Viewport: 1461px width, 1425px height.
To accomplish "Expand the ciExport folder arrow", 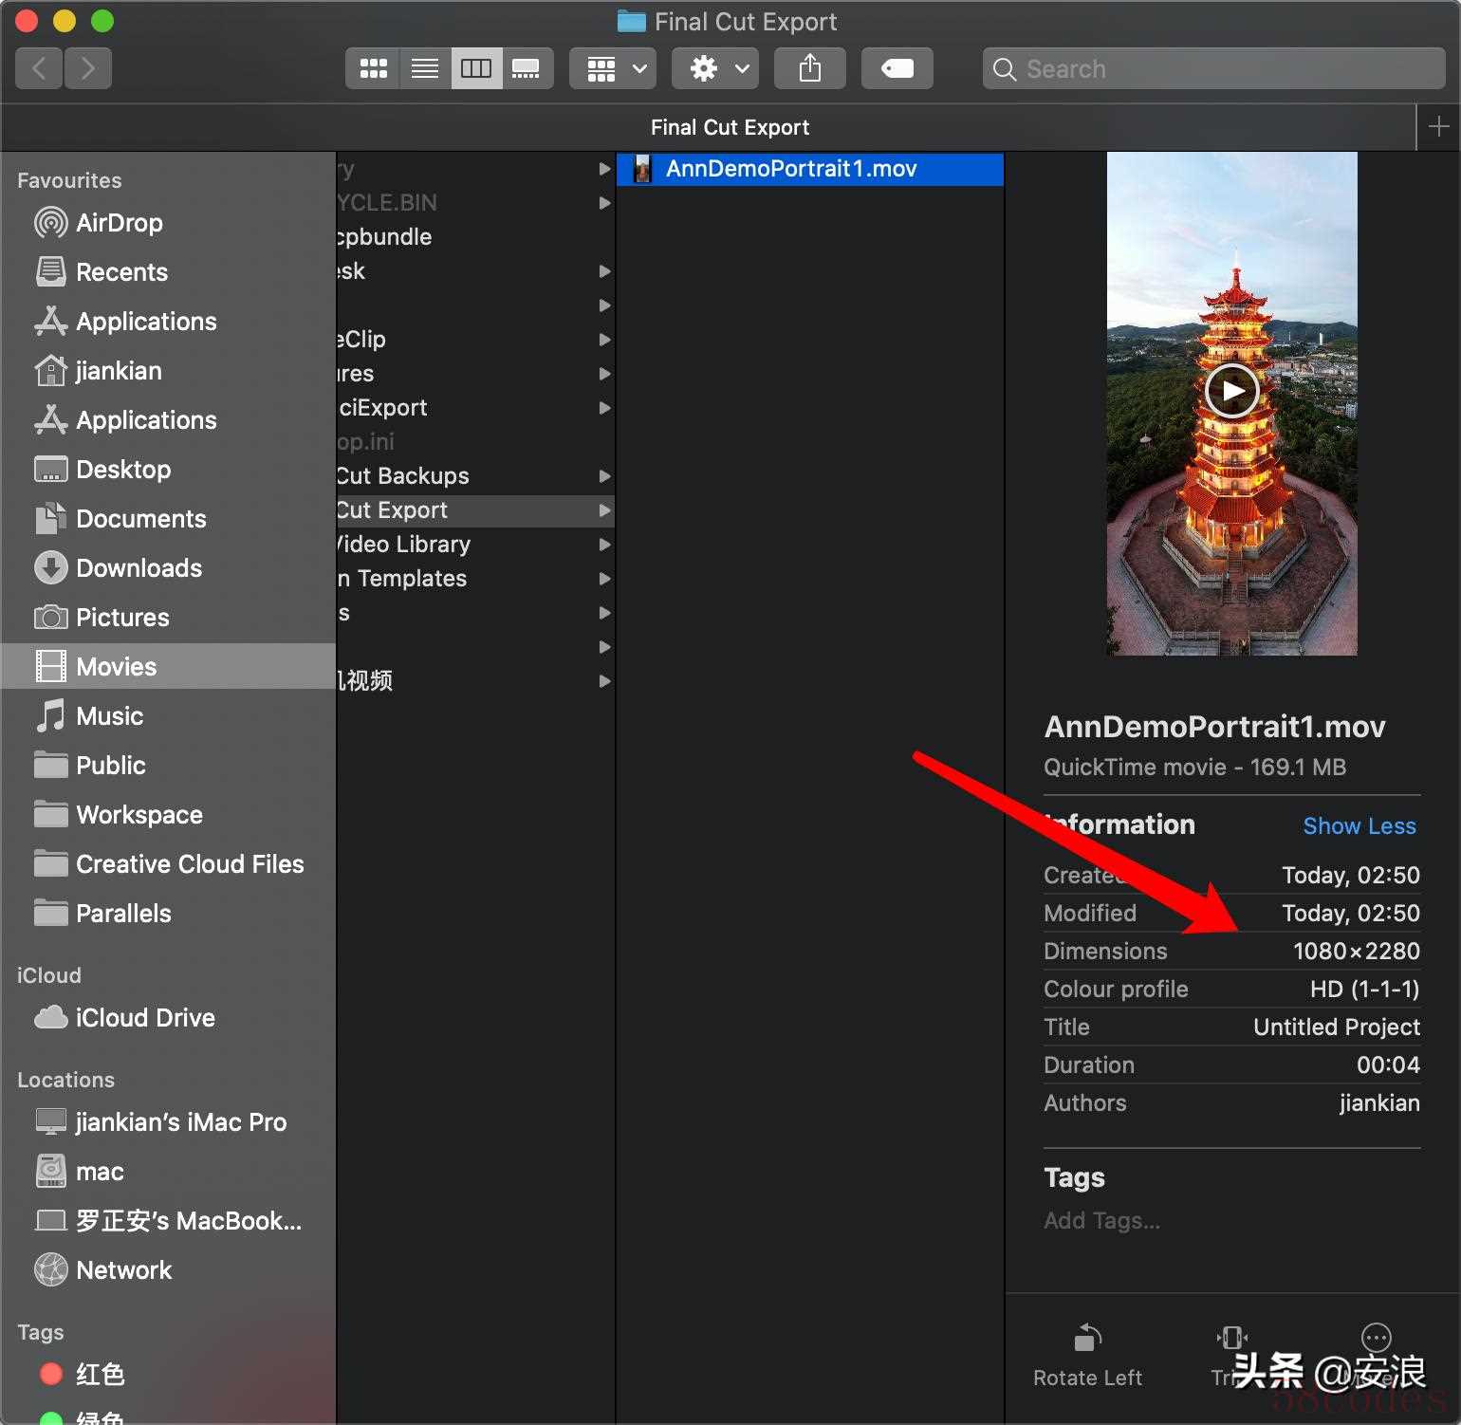I will pyautogui.click(x=604, y=408).
